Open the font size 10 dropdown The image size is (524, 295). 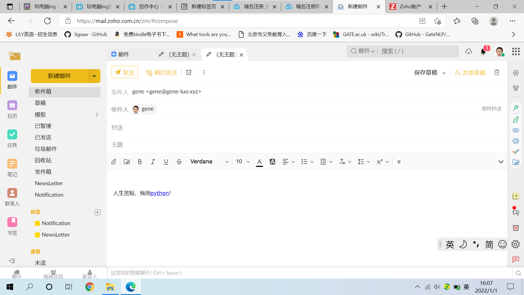(x=242, y=161)
